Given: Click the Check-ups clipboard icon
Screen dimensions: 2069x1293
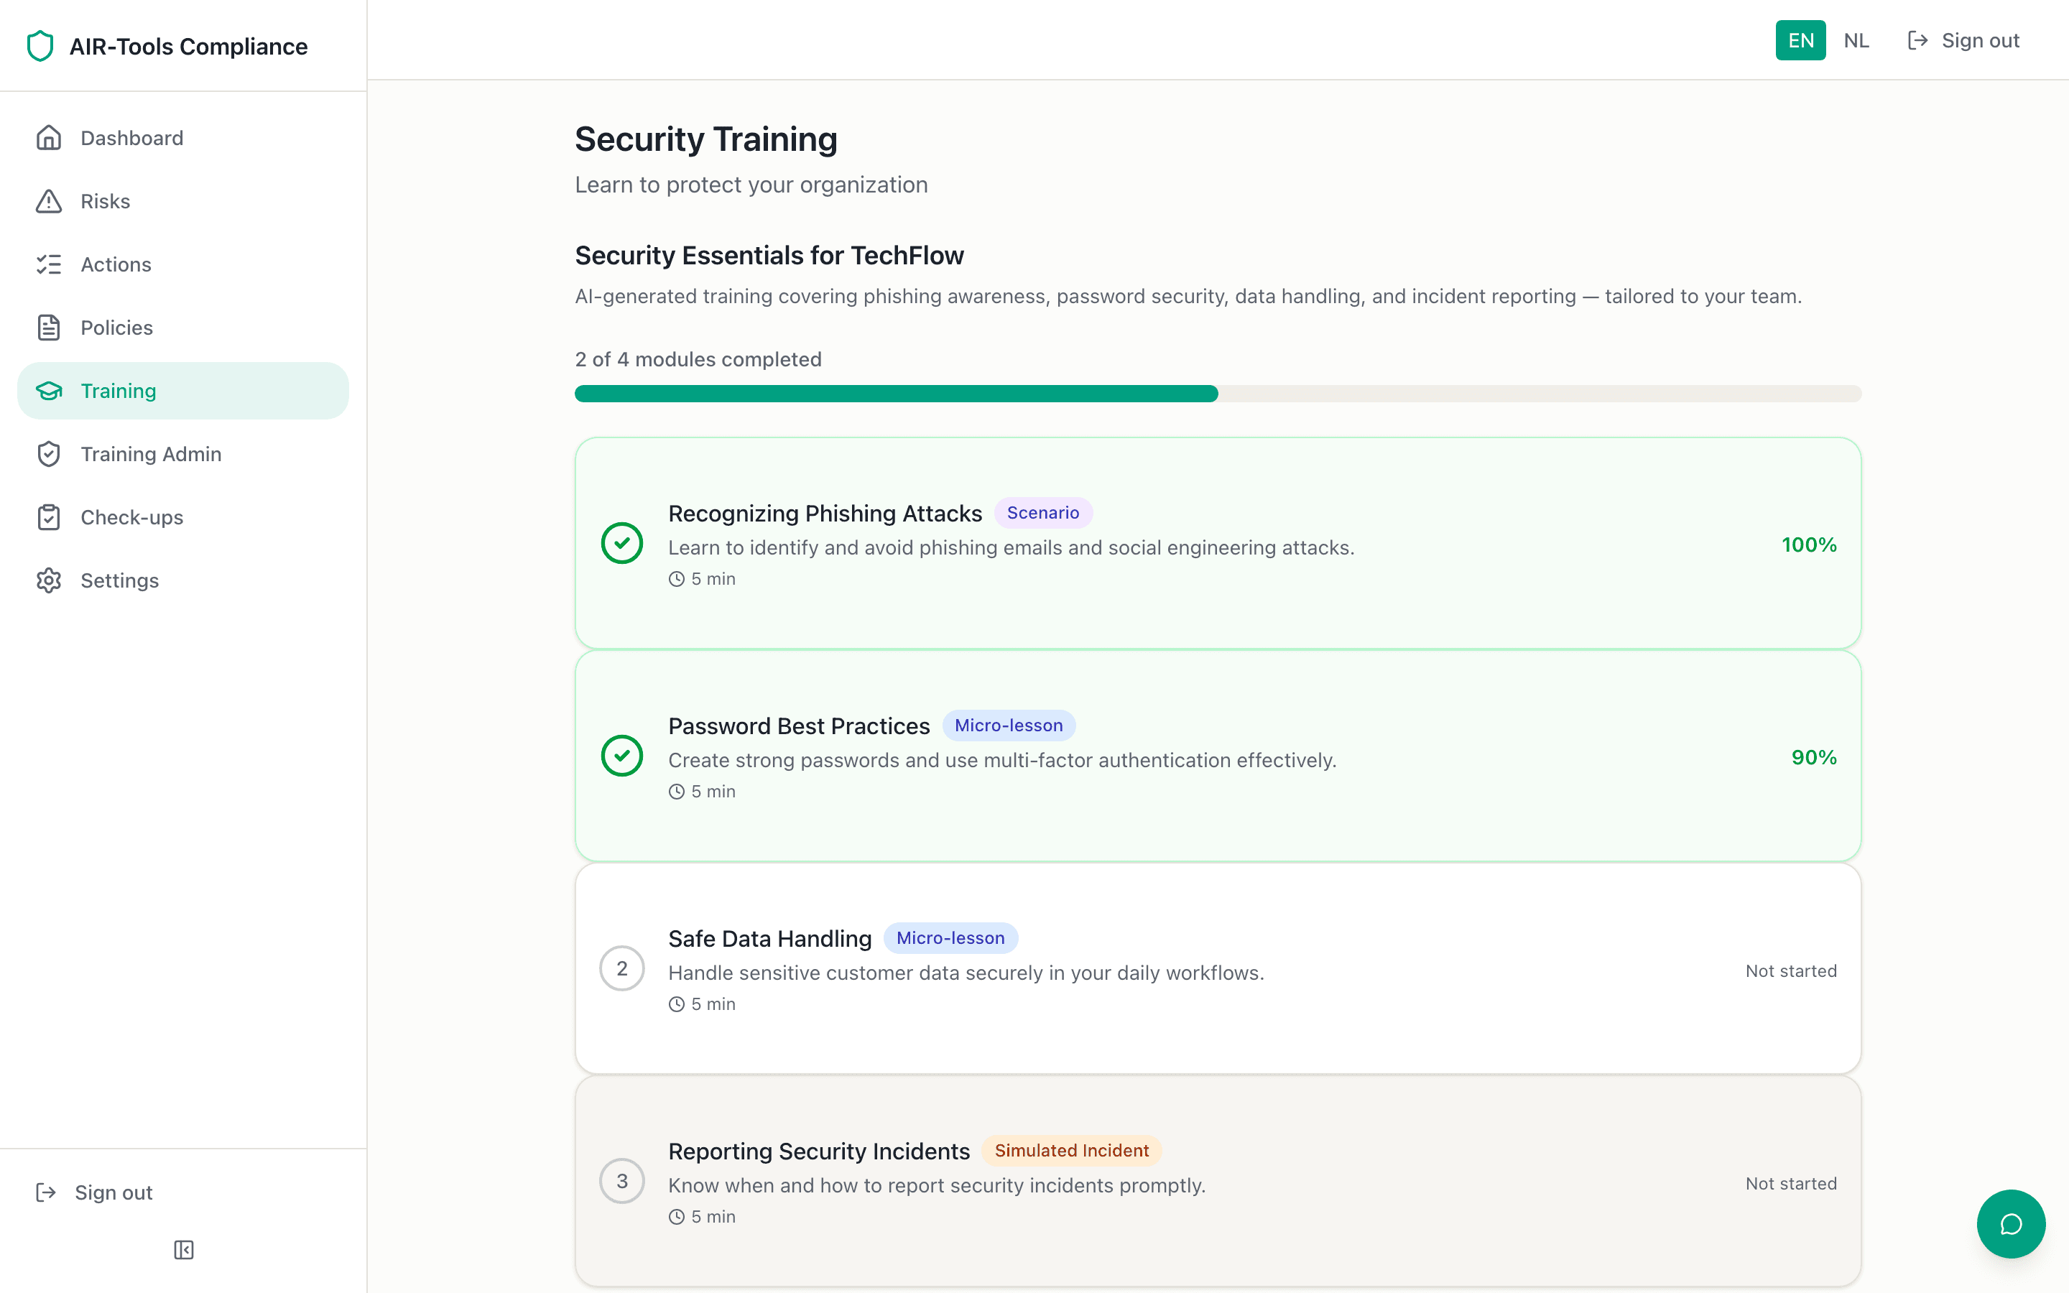Looking at the screenshot, I should pos(49,517).
